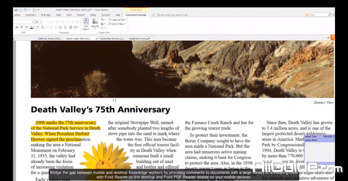The image size is (348, 181).
Task: Toggle justify alignment paragraph button
Action: coord(78,22)
